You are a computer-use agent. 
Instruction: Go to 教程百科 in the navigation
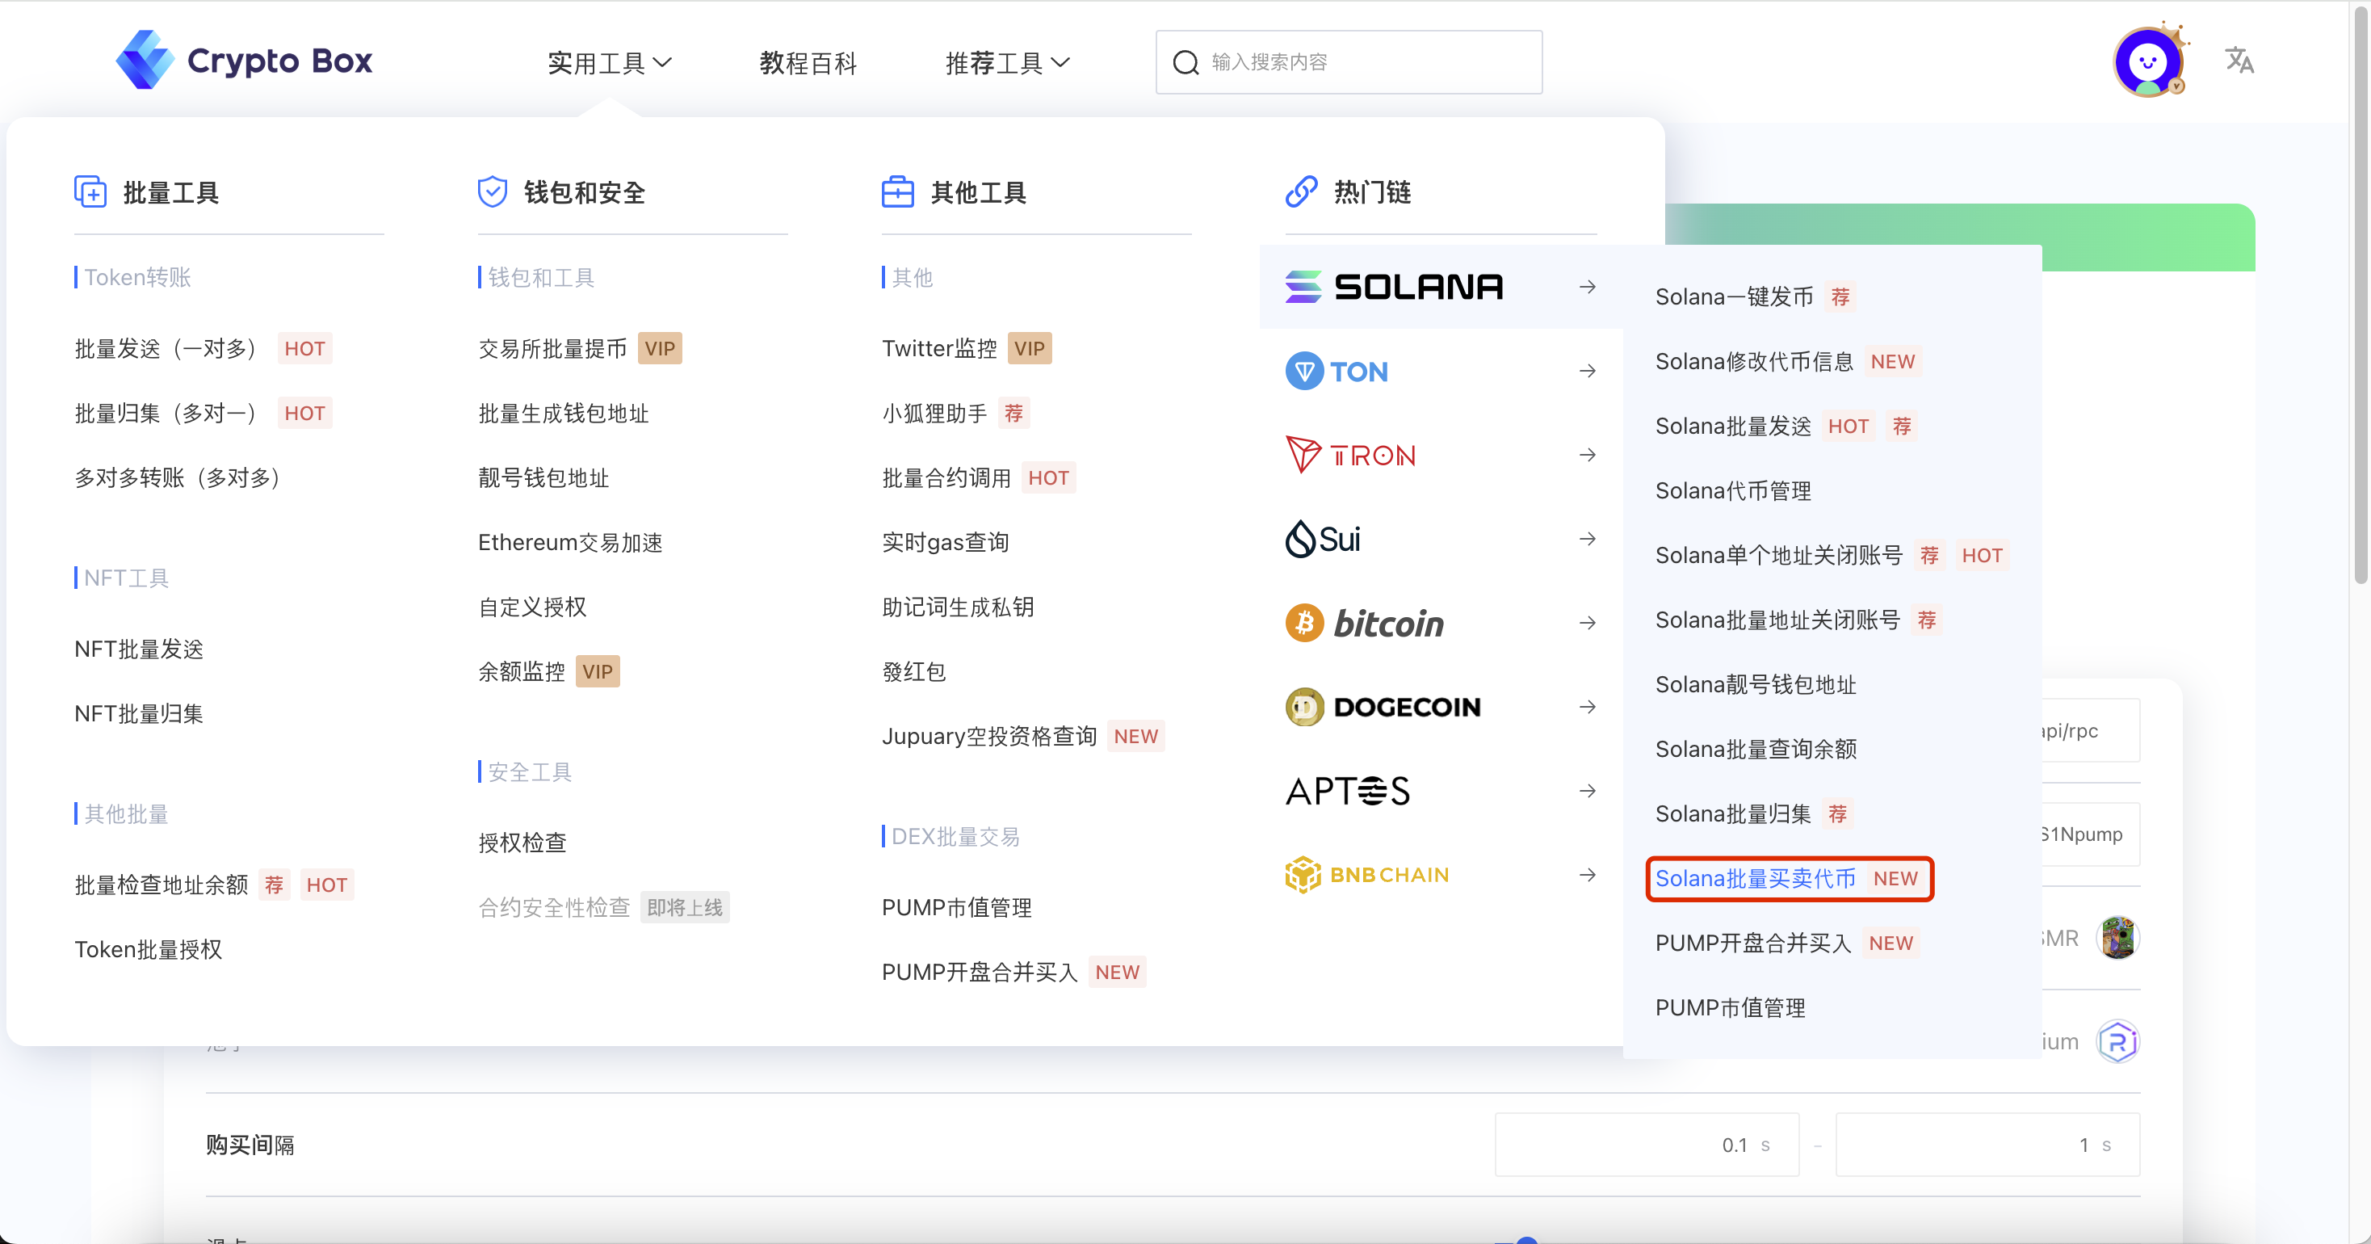(x=808, y=63)
